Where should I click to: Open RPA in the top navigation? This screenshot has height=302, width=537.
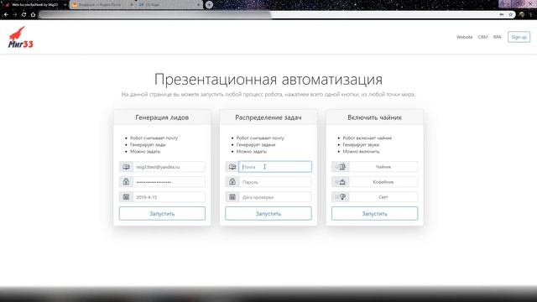(x=498, y=37)
